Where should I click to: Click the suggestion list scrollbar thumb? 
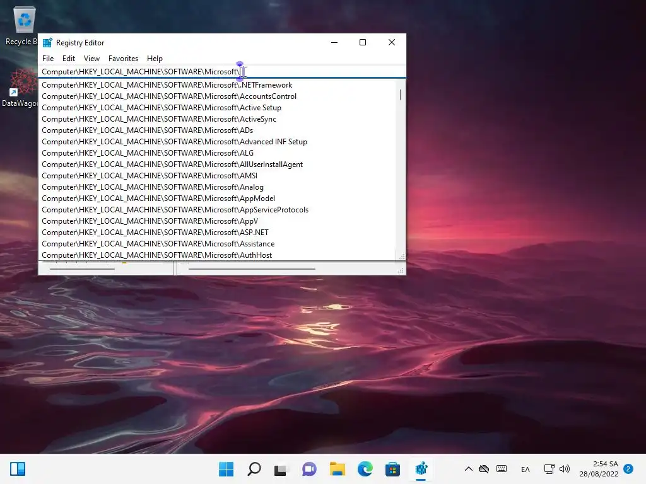[x=401, y=95]
